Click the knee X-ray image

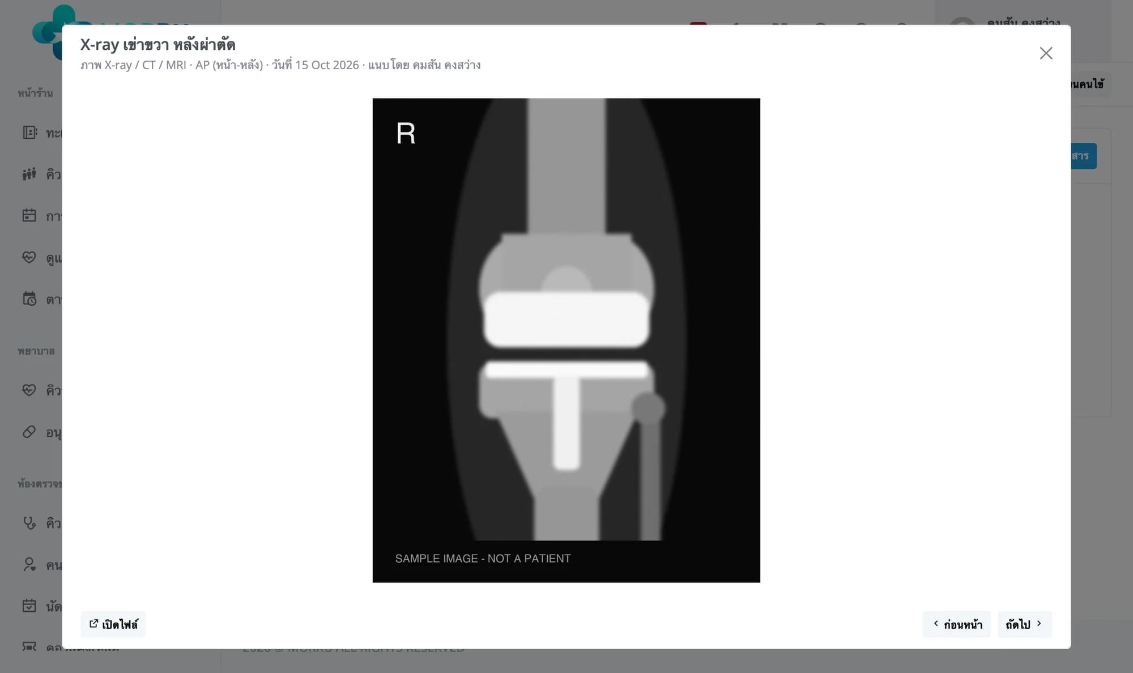click(x=566, y=340)
